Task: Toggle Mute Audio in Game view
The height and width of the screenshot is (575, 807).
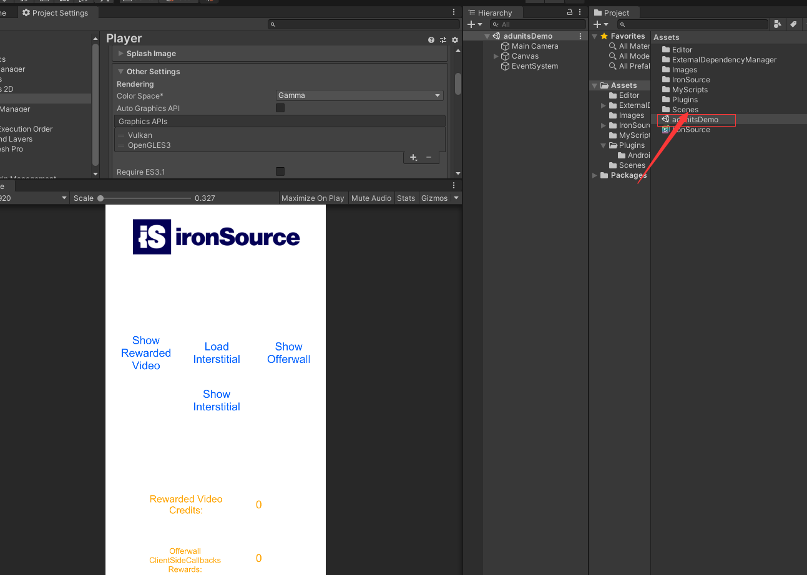Action: (x=371, y=198)
